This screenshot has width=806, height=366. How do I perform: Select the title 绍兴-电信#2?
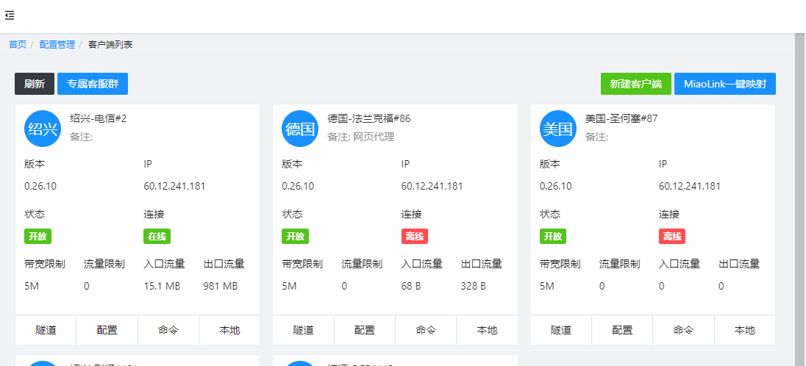99,119
